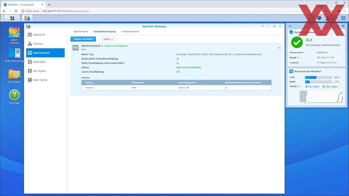The width and height of the screenshot is (349, 196).
Task: Switch to the Konfigurationen tab
Action: click(x=130, y=32)
